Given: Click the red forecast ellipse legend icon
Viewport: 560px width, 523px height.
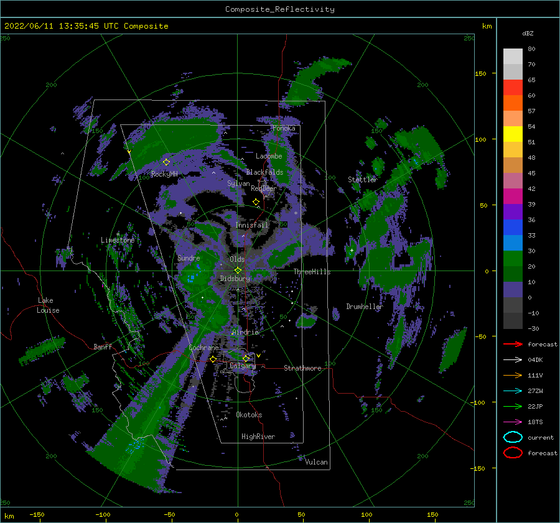Looking at the screenshot, I should coord(513,453).
